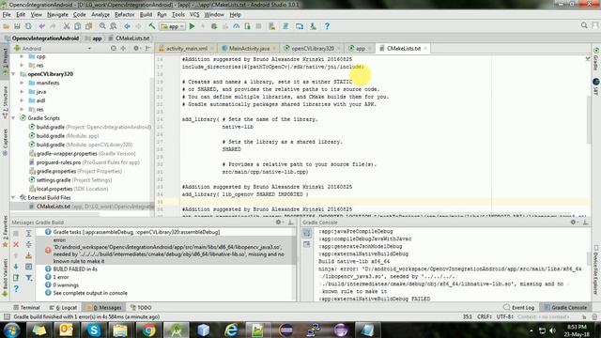The image size is (601, 338).
Task: Switch to MainActivity.java editor tab
Action: pyautogui.click(x=249, y=48)
